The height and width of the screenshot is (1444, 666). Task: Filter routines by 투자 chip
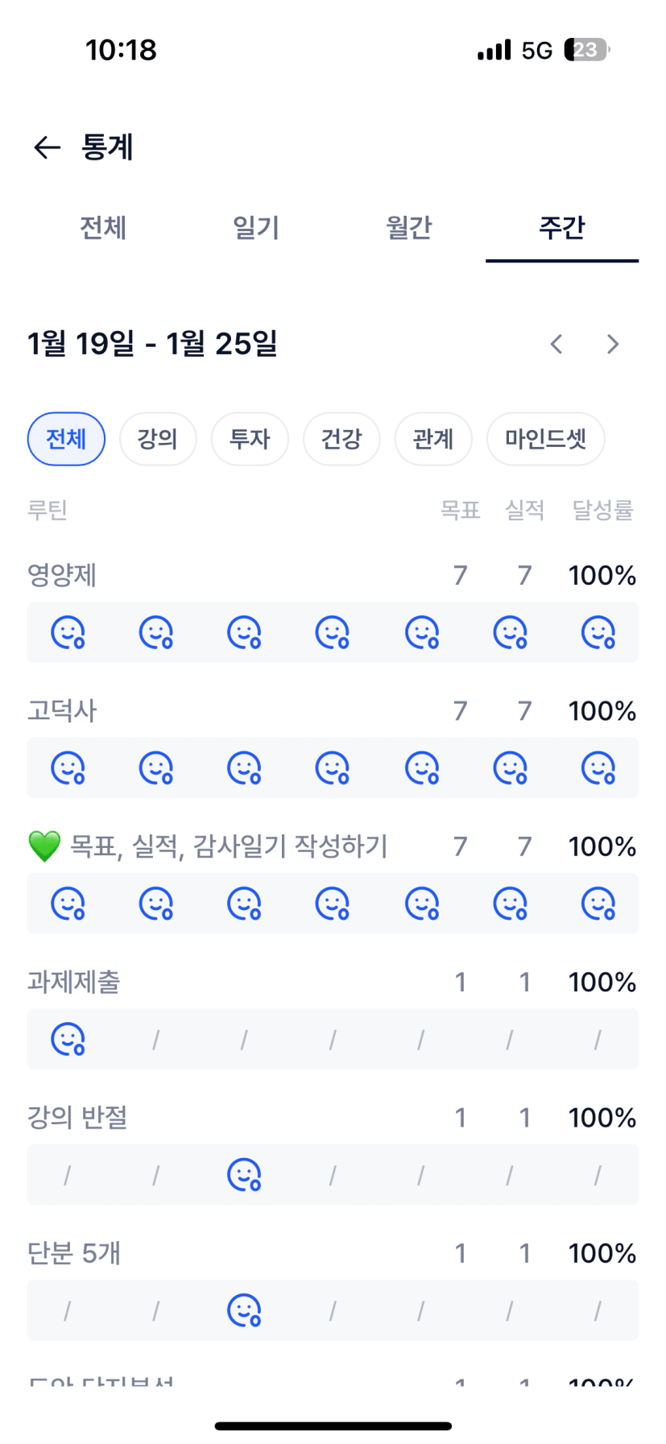tap(250, 439)
